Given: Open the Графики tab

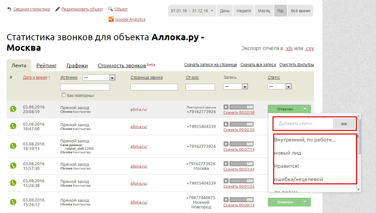Looking at the screenshot, I should click(x=77, y=66).
